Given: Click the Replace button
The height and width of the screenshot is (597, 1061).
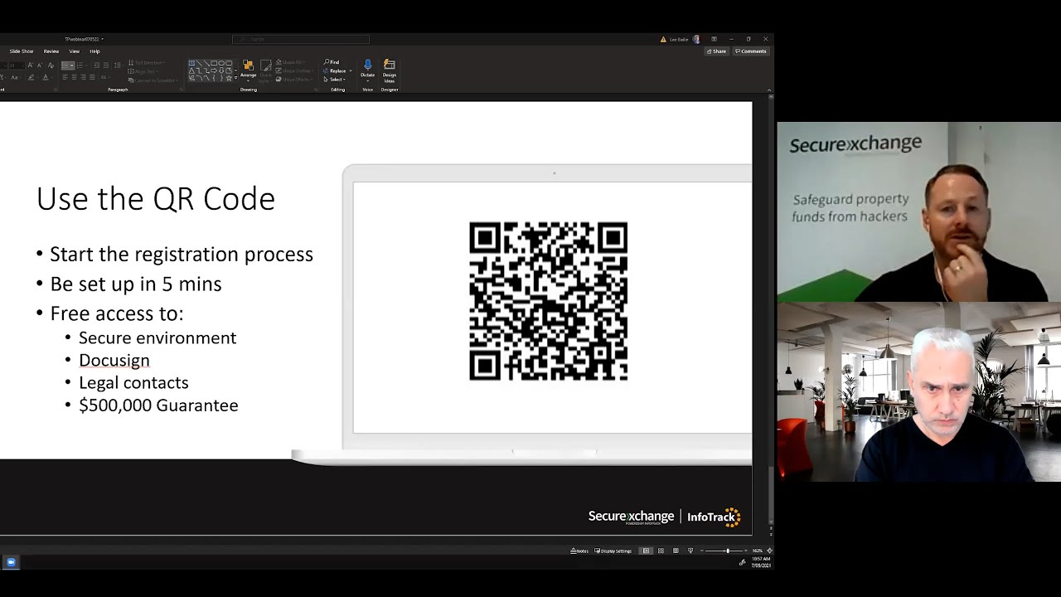Looking at the screenshot, I should (x=336, y=70).
